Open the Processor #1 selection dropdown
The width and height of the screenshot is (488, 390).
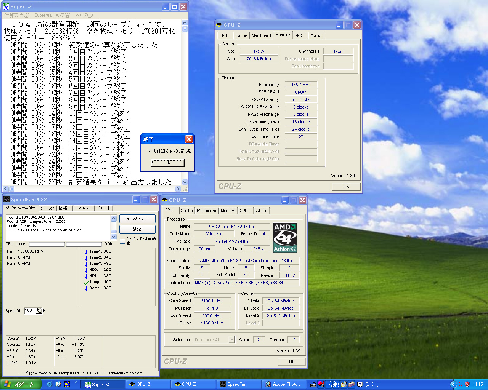[231, 340]
